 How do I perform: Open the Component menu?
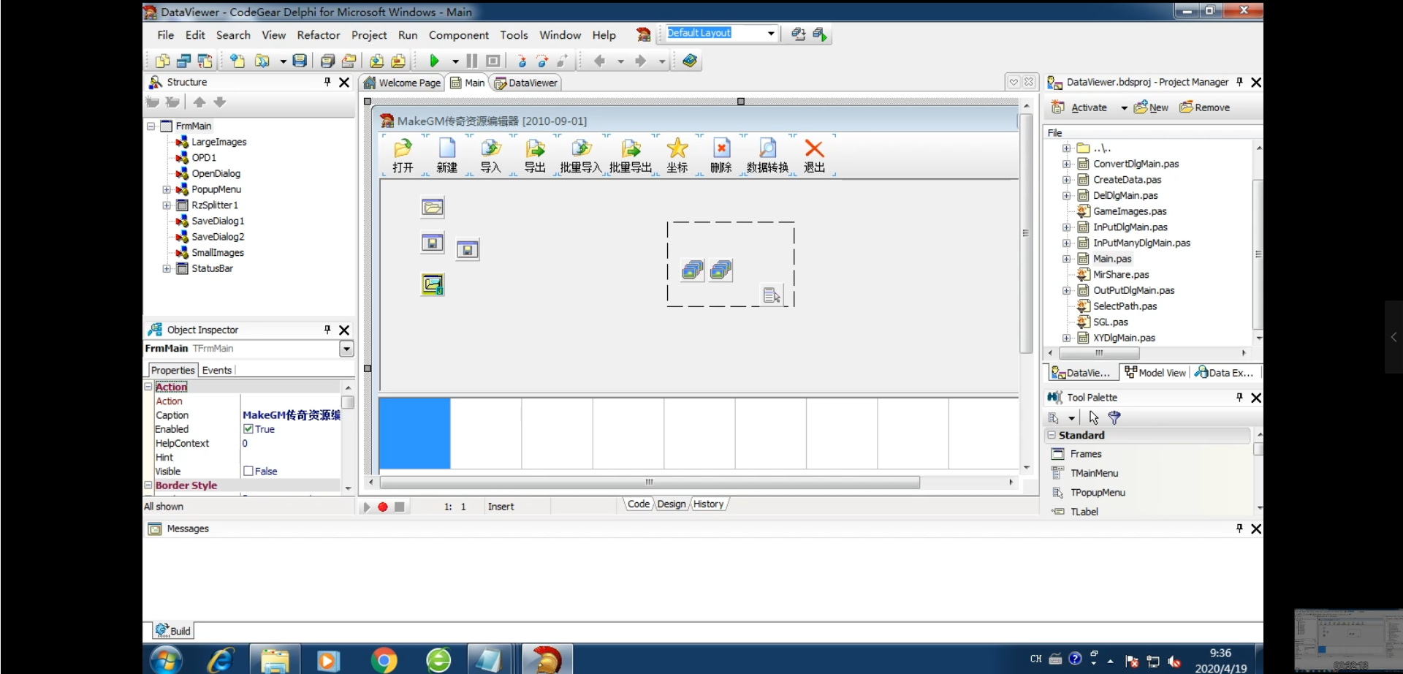tap(459, 34)
